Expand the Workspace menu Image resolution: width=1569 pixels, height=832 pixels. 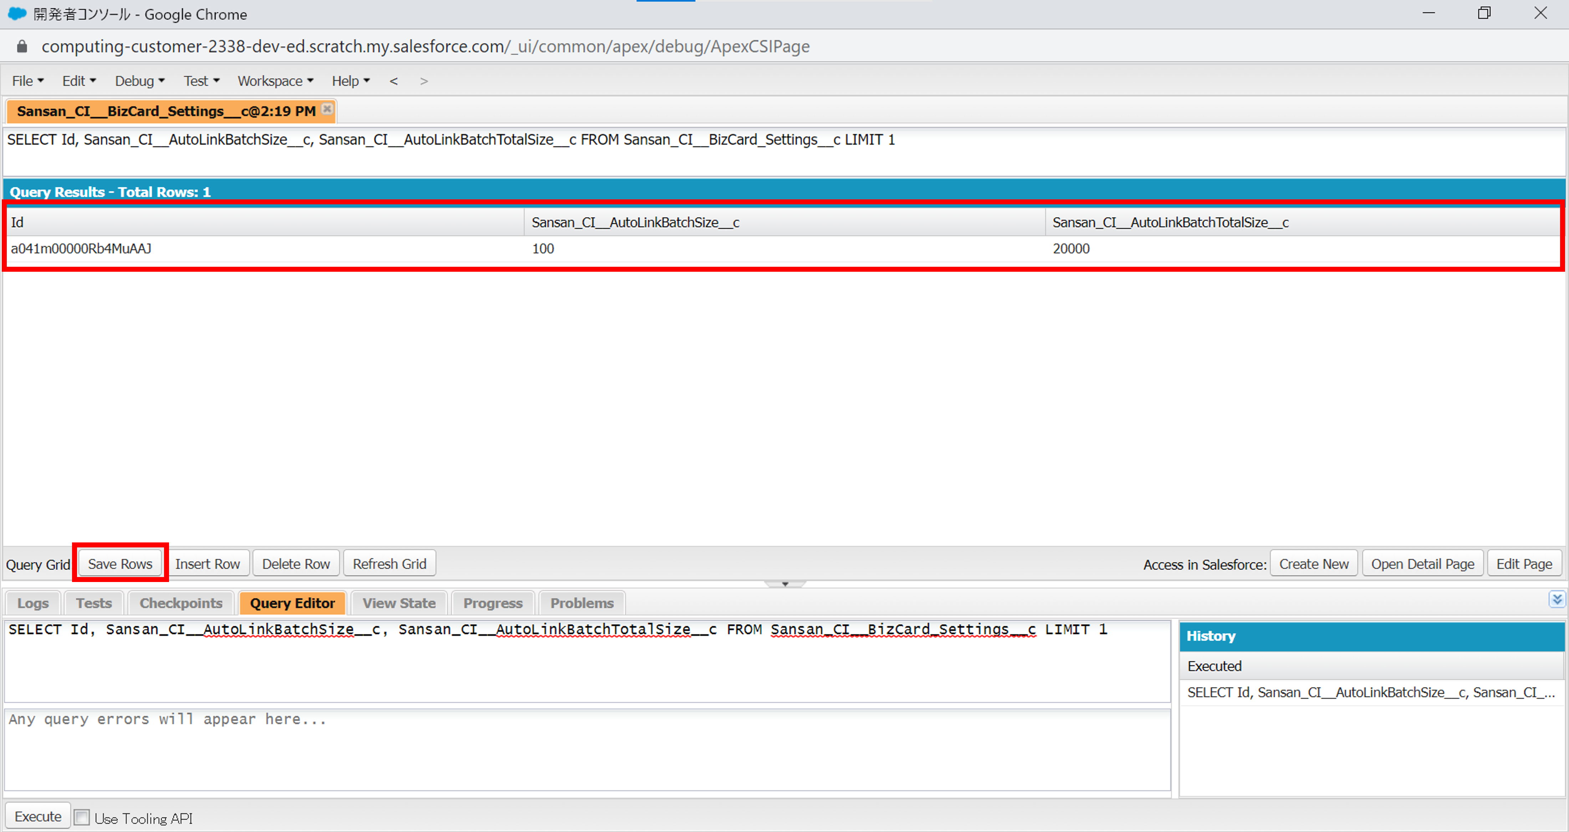tap(275, 81)
